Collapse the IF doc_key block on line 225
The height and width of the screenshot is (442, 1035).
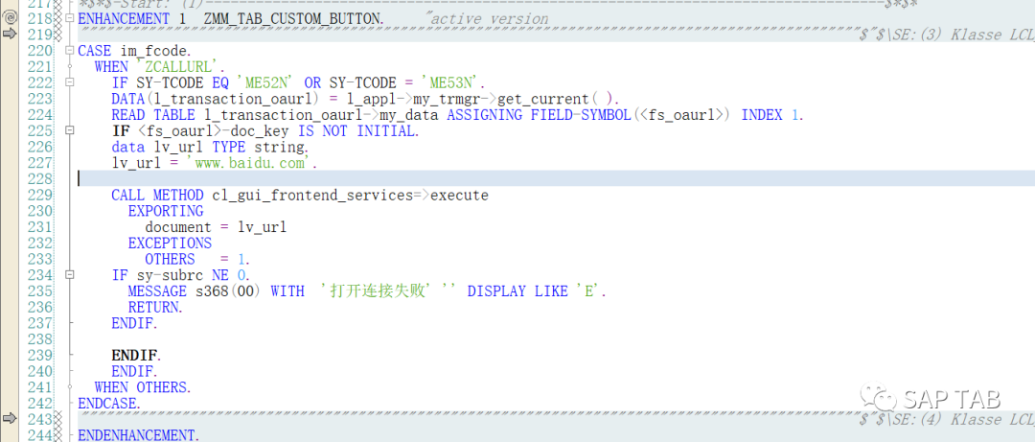point(70,130)
